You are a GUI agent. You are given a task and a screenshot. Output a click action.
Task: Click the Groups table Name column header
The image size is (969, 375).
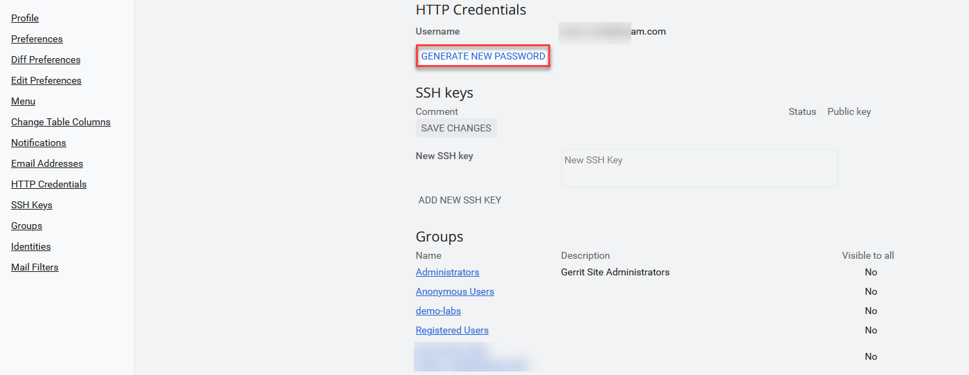[x=428, y=255]
